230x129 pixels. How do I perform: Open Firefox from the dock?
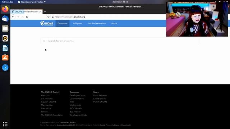5,9
